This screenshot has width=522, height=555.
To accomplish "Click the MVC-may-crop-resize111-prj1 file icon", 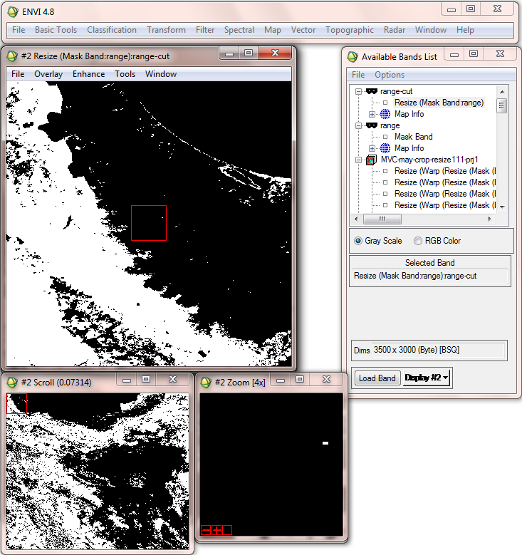I will point(371,160).
